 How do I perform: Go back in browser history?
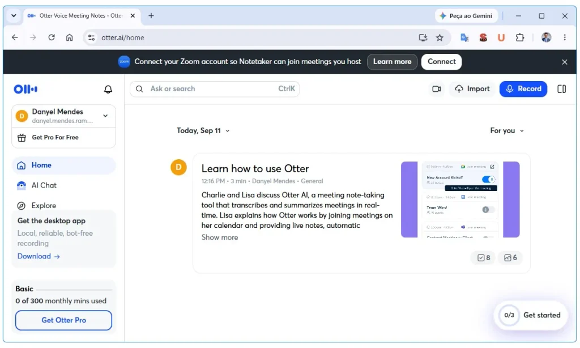tap(15, 37)
